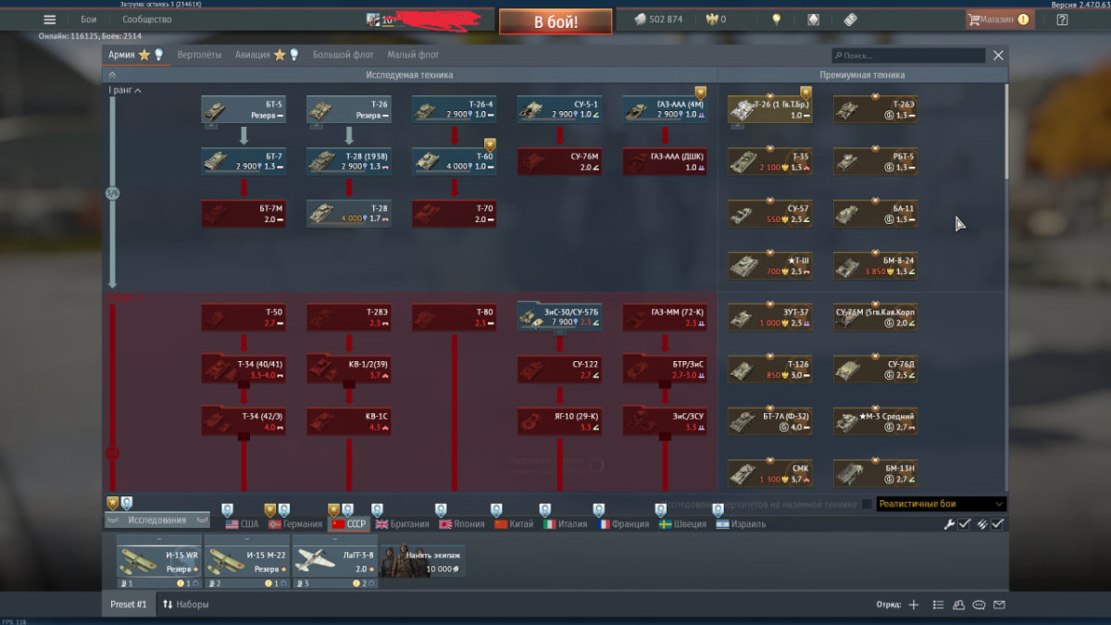Select the Т-60 vehicle card
The height and width of the screenshot is (625, 1111).
click(455, 161)
